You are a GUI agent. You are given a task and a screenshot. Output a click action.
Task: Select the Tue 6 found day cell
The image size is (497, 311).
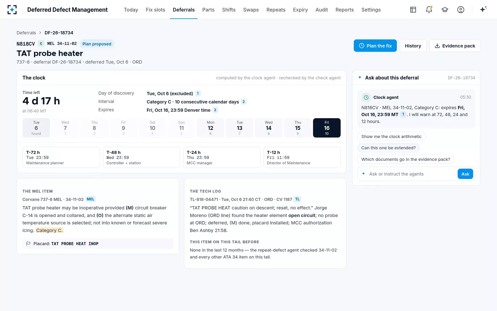pos(36,128)
